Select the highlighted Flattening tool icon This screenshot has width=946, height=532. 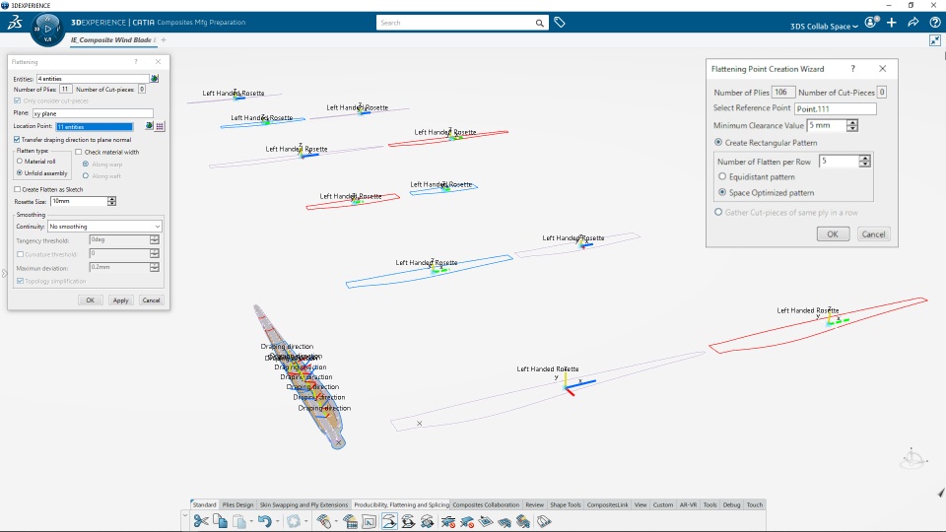coord(390,521)
